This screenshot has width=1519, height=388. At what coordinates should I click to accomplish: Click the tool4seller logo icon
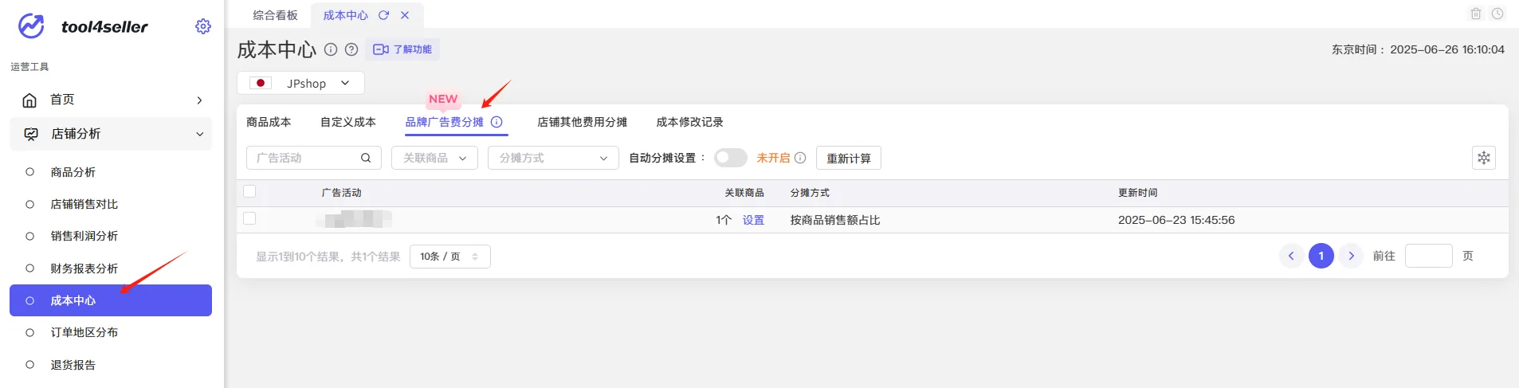tap(32, 26)
